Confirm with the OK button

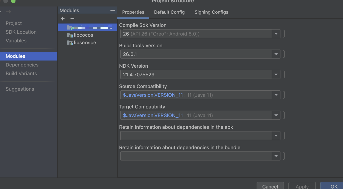click(334, 186)
